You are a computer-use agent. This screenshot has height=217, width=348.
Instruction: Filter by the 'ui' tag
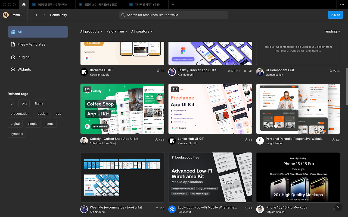pyautogui.click(x=12, y=104)
